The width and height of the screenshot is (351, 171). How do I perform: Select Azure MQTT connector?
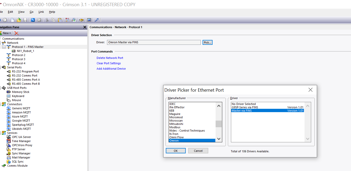(20, 116)
